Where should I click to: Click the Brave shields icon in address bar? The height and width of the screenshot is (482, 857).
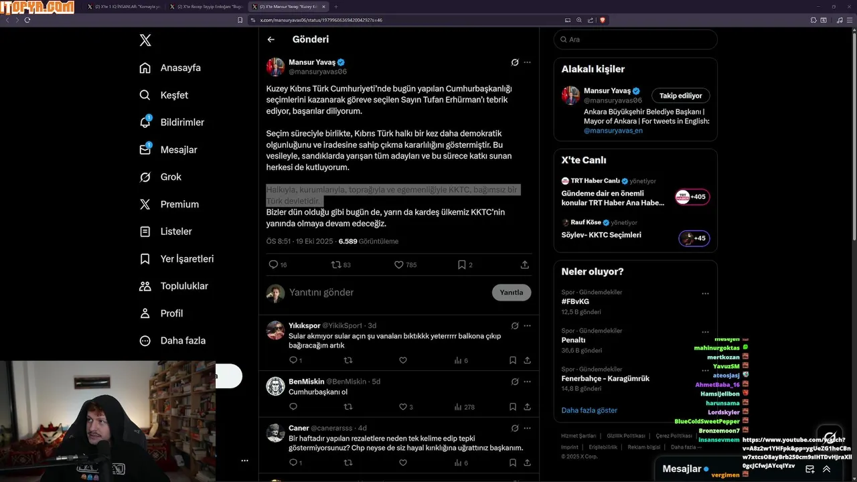point(603,20)
